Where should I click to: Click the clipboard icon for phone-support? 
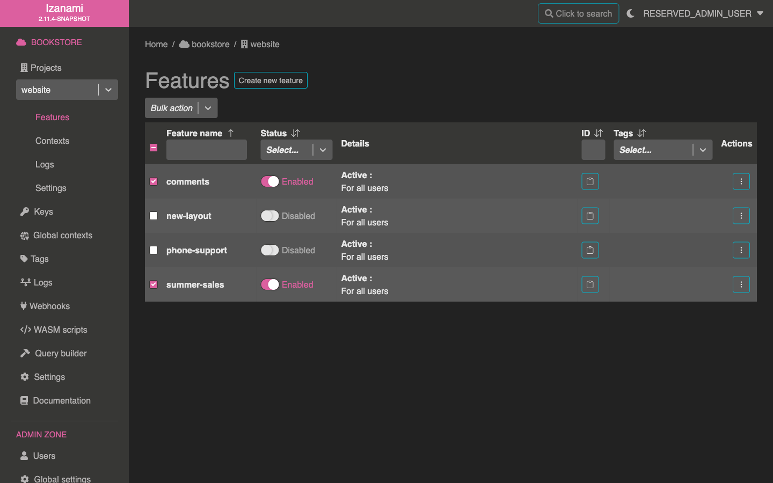point(590,250)
